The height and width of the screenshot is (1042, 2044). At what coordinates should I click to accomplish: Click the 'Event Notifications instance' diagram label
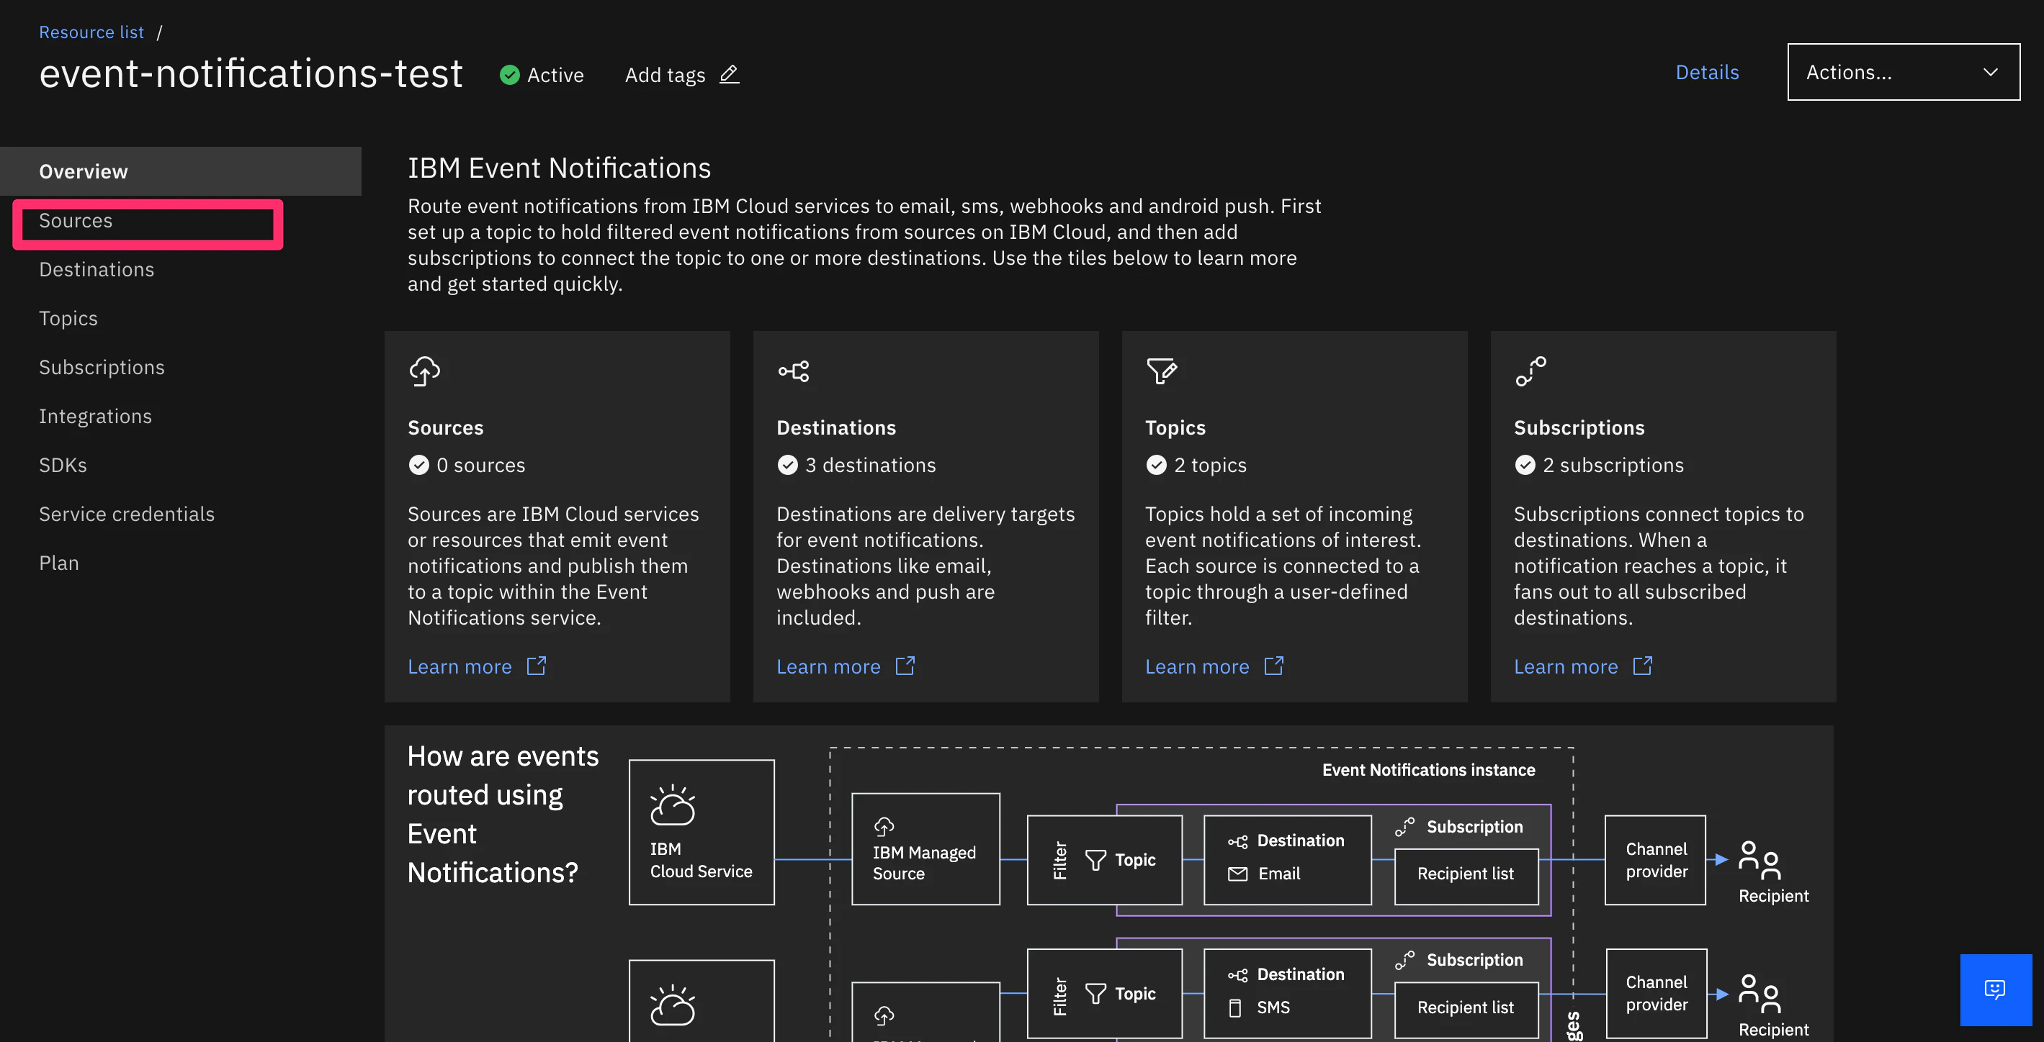(1428, 770)
